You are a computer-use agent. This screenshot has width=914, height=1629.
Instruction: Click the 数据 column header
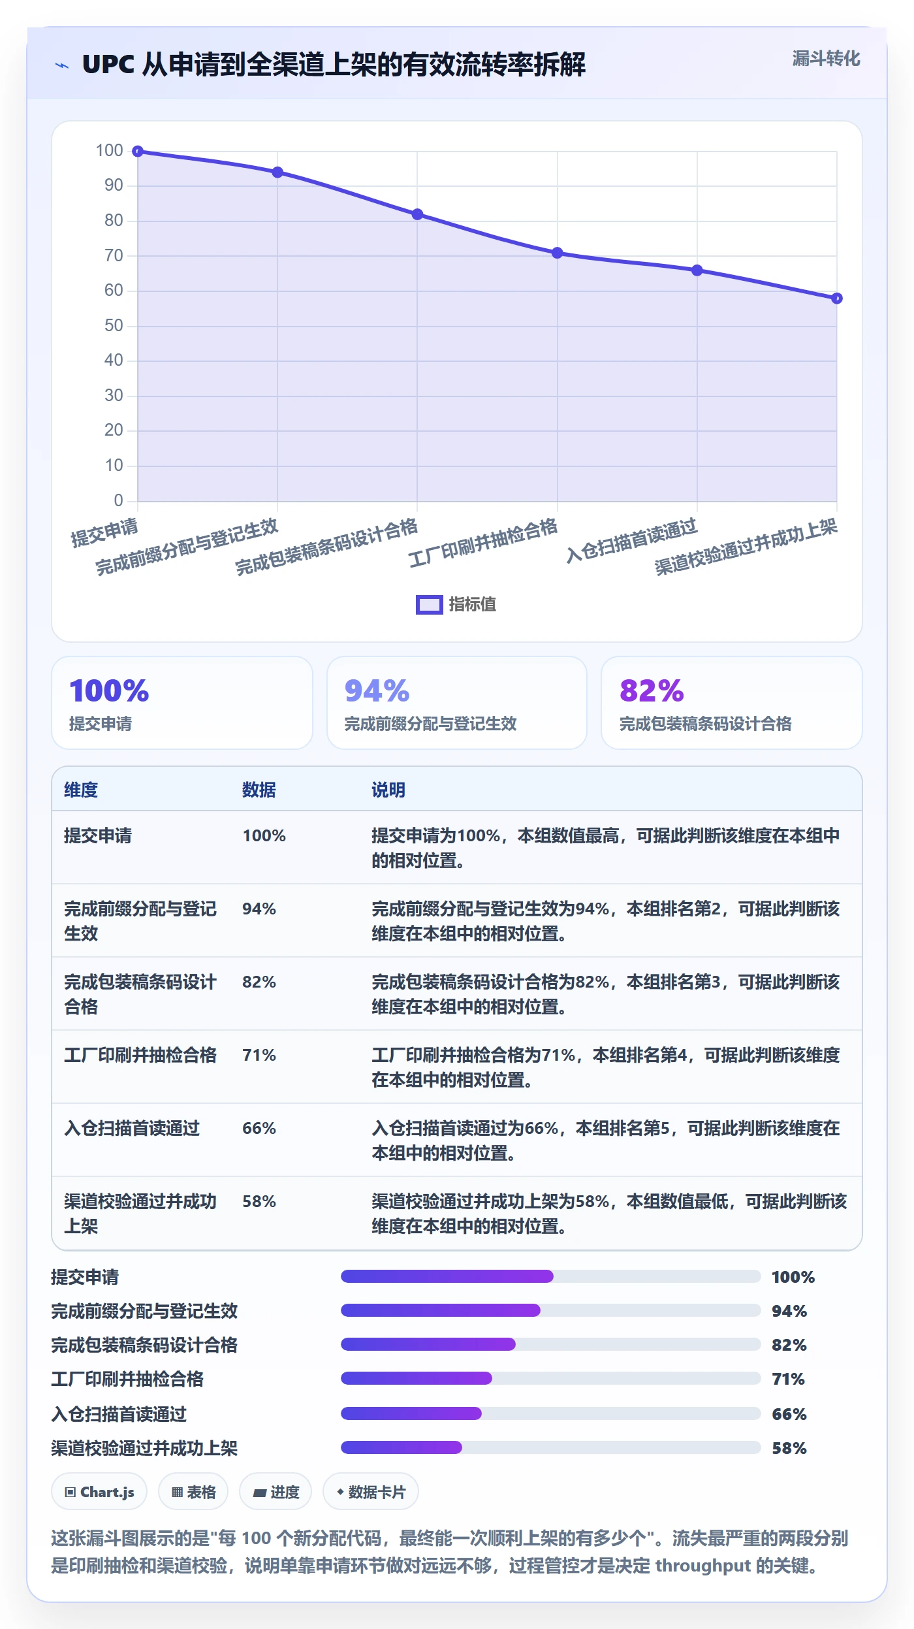coord(259,790)
